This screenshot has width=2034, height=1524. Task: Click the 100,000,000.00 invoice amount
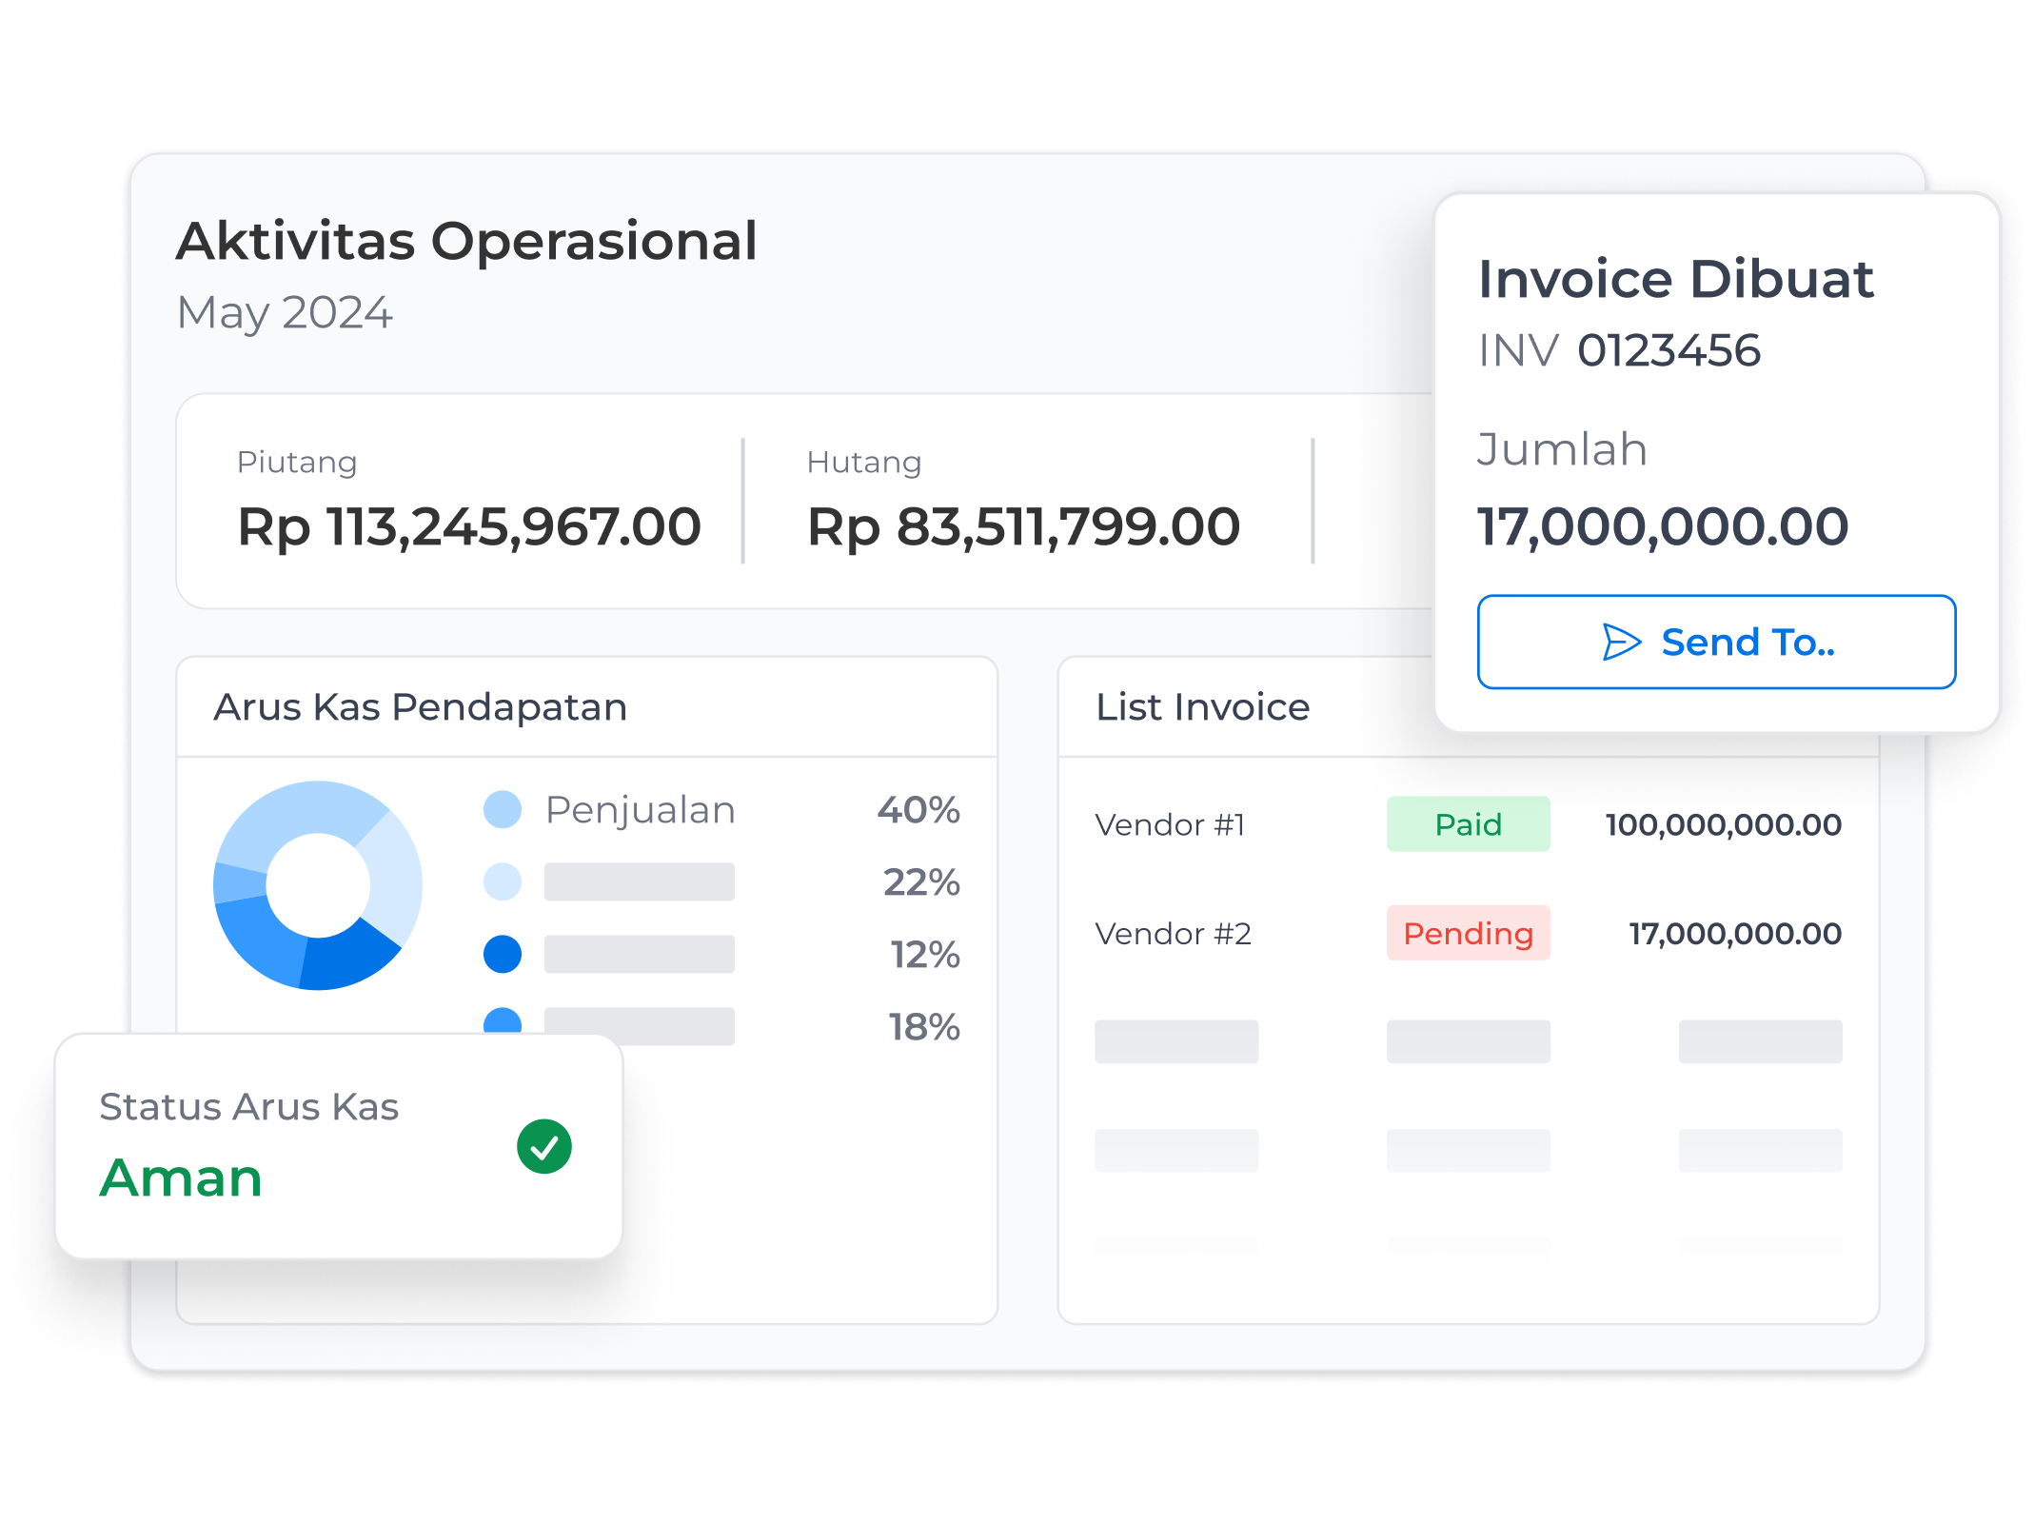(1723, 824)
